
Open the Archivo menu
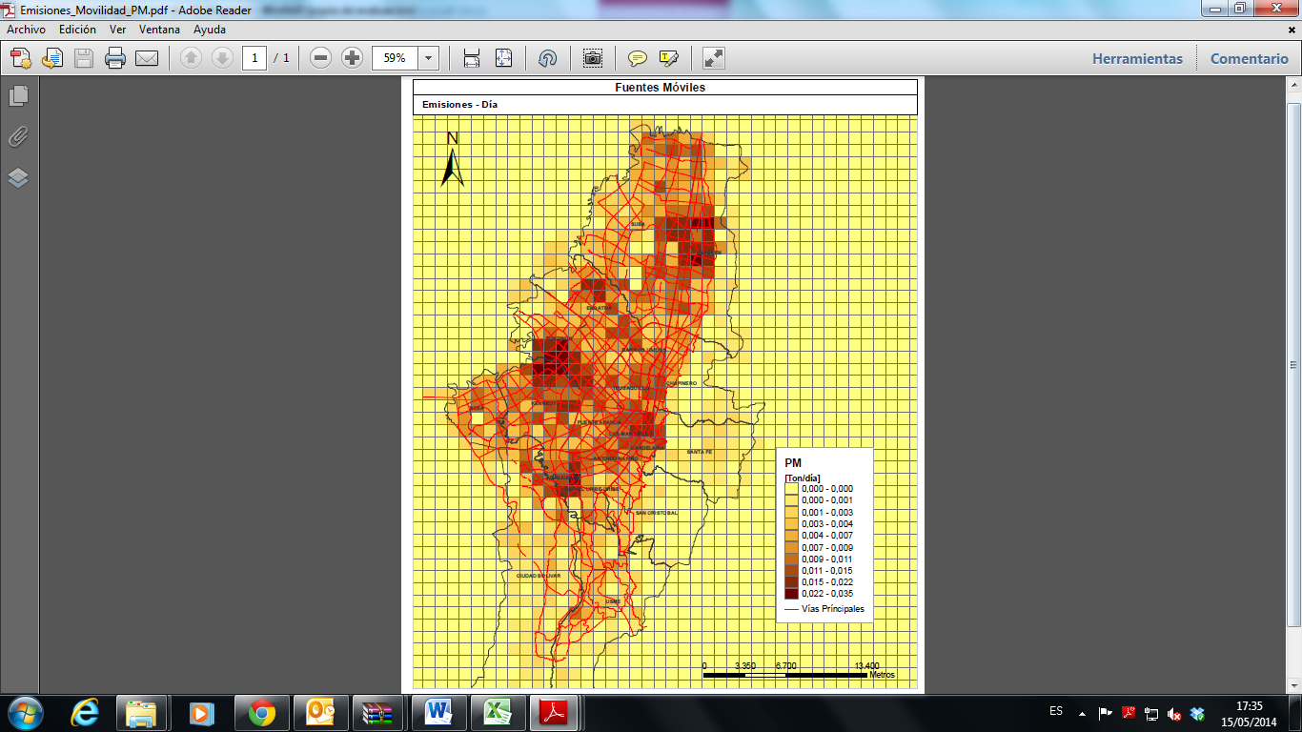(x=26, y=30)
